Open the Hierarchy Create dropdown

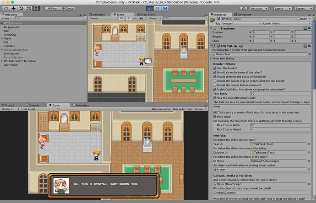click(x=7, y=18)
